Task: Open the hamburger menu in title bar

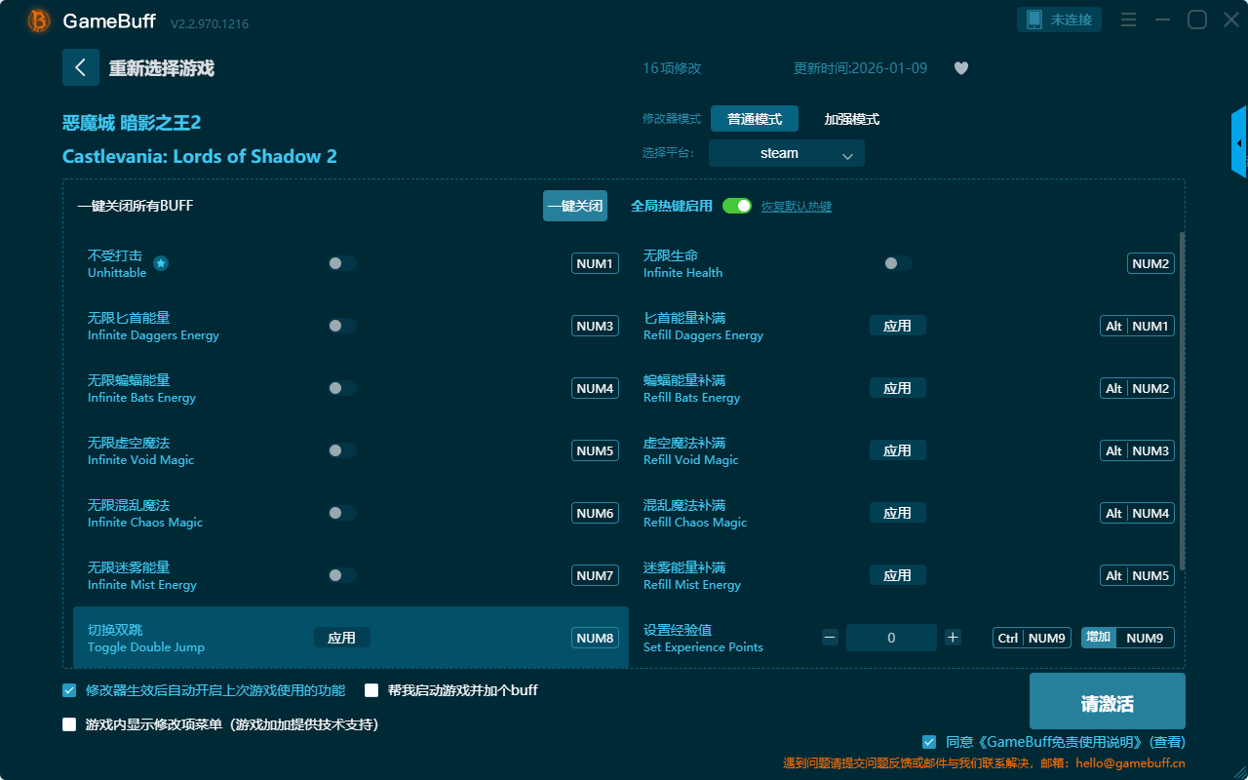Action: (1128, 19)
